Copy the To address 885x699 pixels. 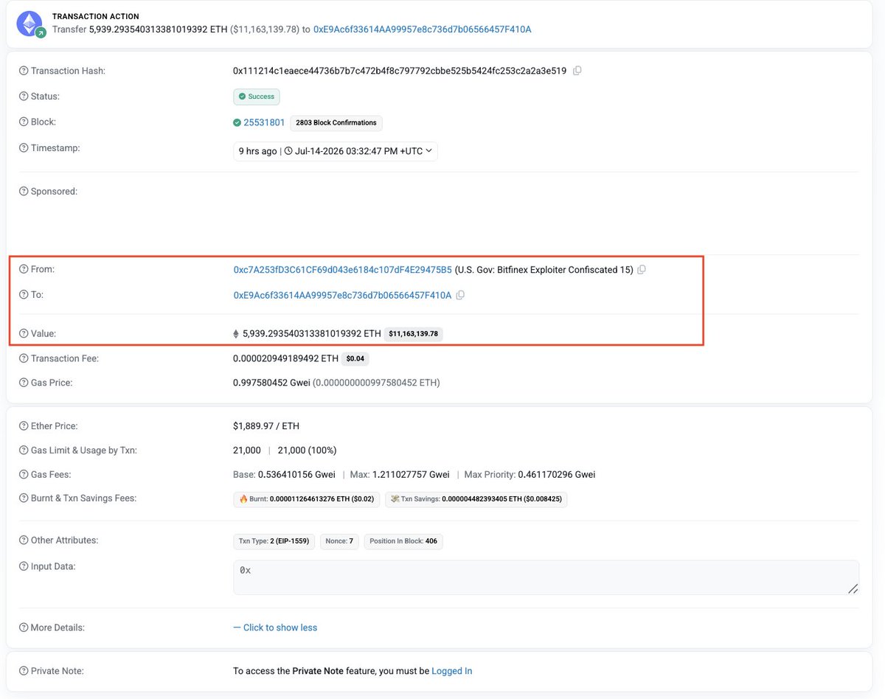point(460,295)
